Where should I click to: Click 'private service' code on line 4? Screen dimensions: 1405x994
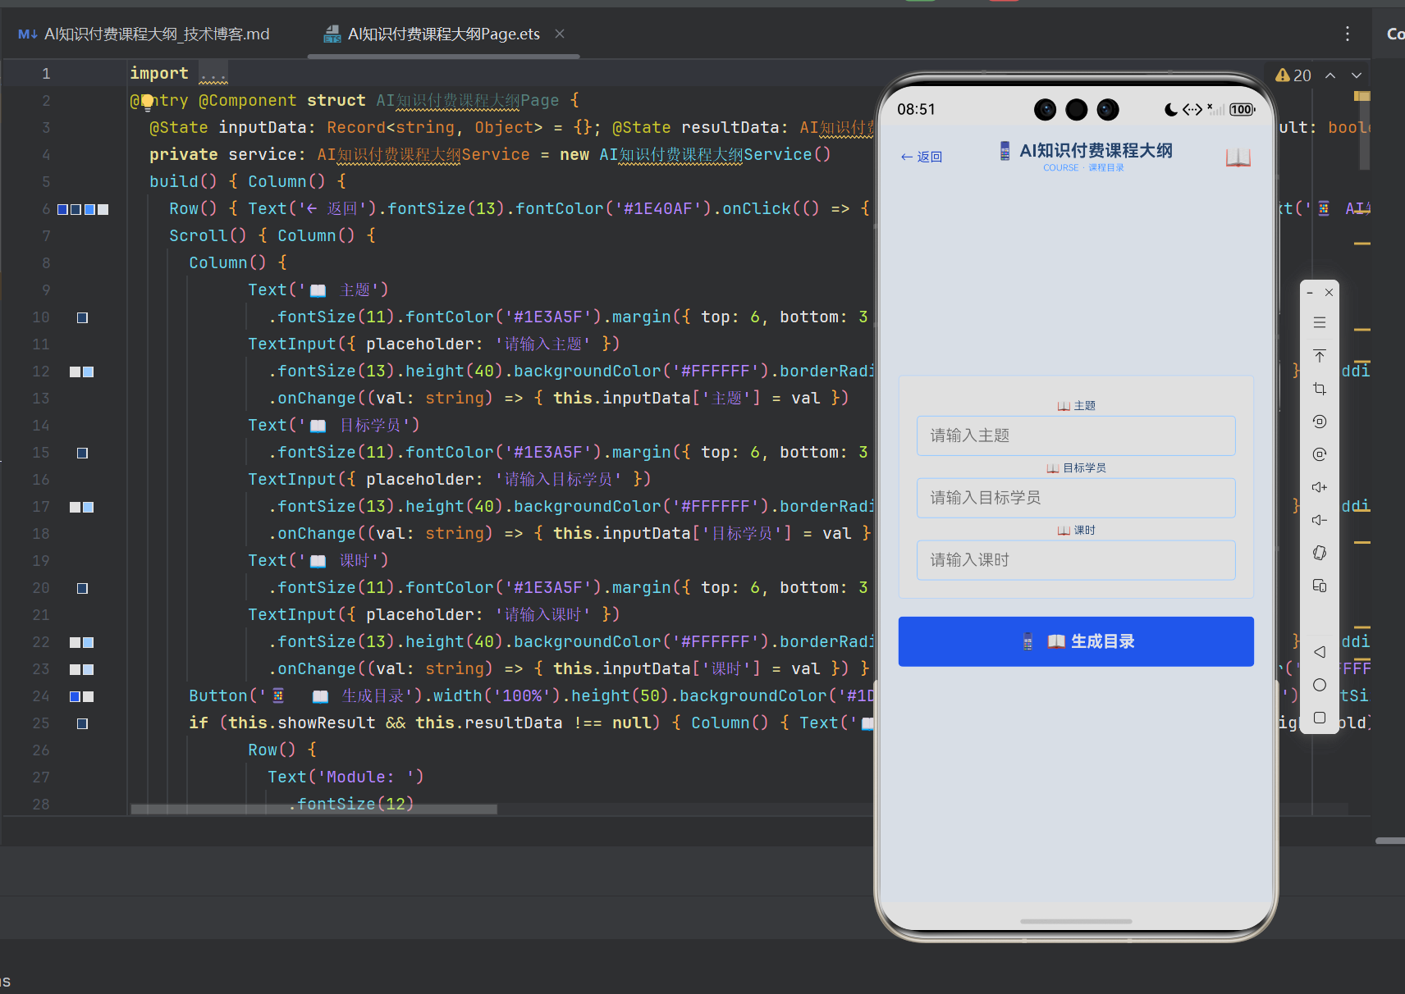(x=223, y=155)
